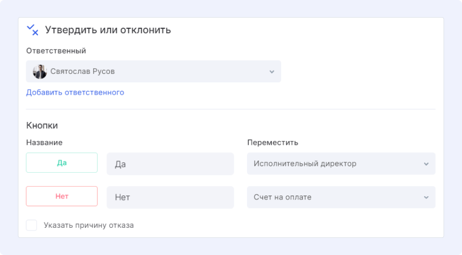
Task: Expand the "Счет на оплате" dropdown
Action: click(341, 197)
